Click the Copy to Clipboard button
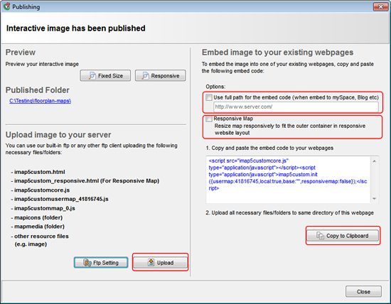The image size is (391, 304). tap(343, 236)
